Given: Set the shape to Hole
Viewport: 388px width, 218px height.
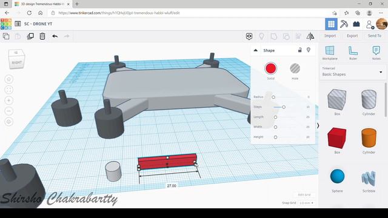Looking at the screenshot, I should [295, 68].
